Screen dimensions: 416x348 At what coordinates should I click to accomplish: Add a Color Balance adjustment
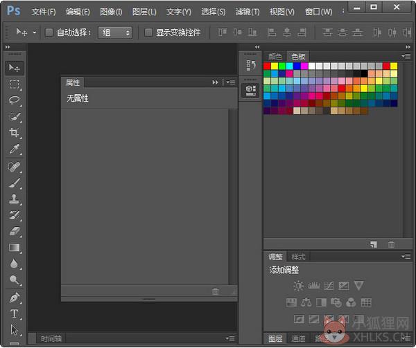[306, 302]
